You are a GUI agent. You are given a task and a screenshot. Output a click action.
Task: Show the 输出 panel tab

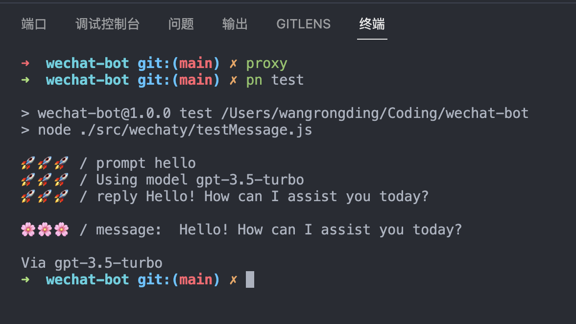[235, 24]
